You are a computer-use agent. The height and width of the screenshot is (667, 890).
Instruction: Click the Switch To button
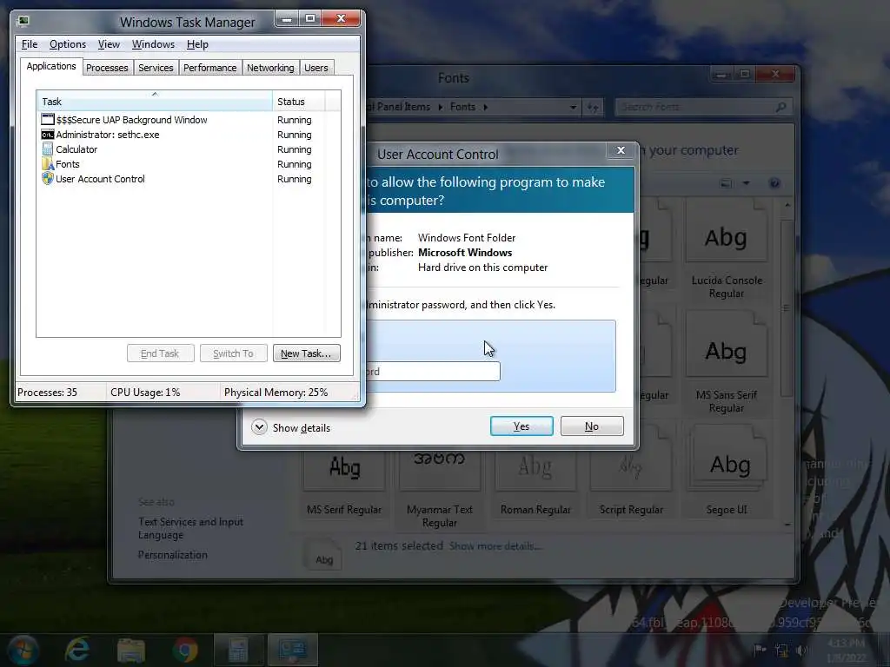(x=233, y=353)
